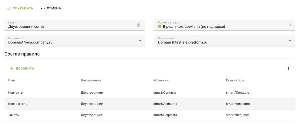Click the Источник column header

[x=161, y=80]
